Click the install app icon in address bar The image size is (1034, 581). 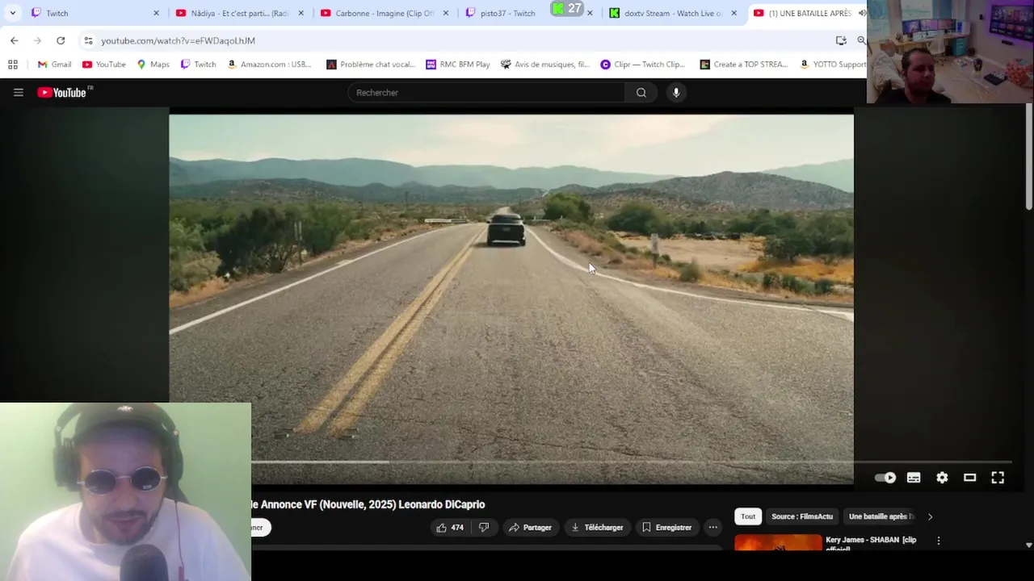(x=841, y=40)
